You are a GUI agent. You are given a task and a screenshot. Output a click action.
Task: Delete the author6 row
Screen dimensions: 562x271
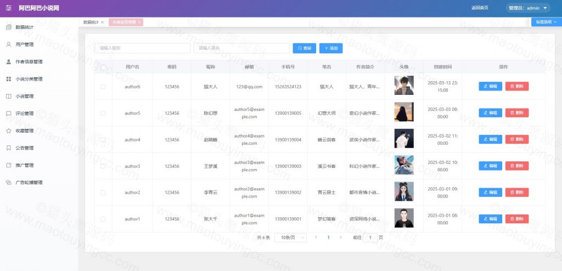coord(517,86)
